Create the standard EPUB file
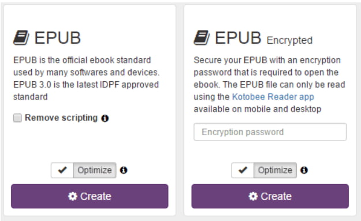 (x=90, y=196)
